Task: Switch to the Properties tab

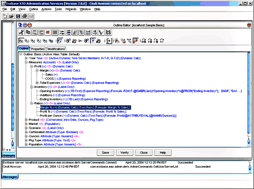Action: tap(38, 49)
